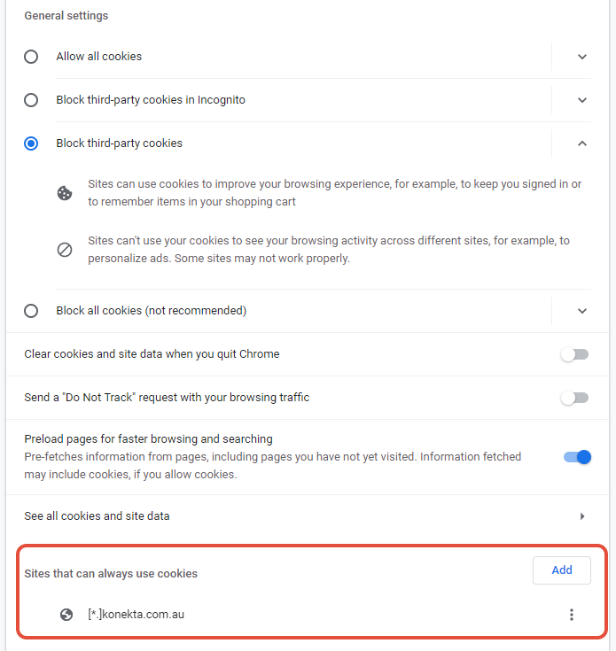Click the blocked circle-slash icon
The height and width of the screenshot is (651, 616).
pyautogui.click(x=65, y=250)
